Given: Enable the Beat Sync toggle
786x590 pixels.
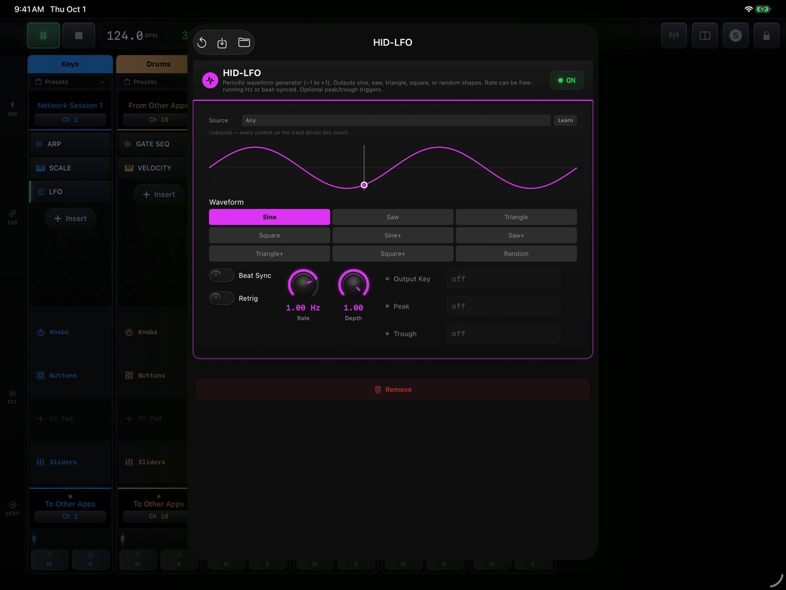Looking at the screenshot, I should (221, 275).
